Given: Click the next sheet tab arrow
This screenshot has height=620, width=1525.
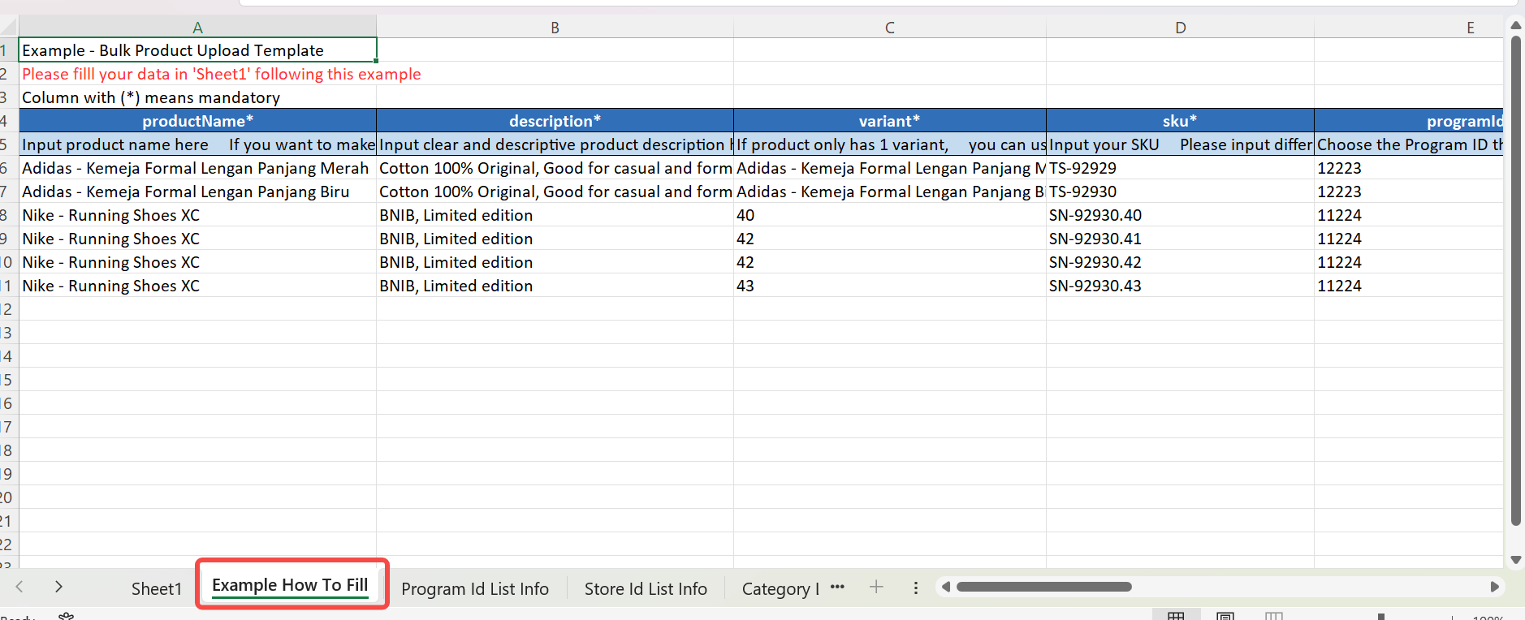Looking at the screenshot, I should click(58, 587).
